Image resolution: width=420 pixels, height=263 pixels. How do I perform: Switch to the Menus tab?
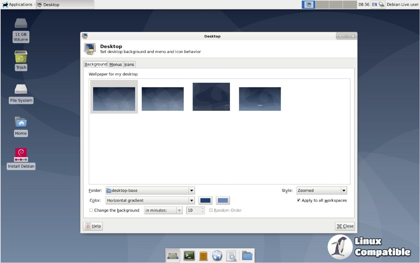click(115, 65)
